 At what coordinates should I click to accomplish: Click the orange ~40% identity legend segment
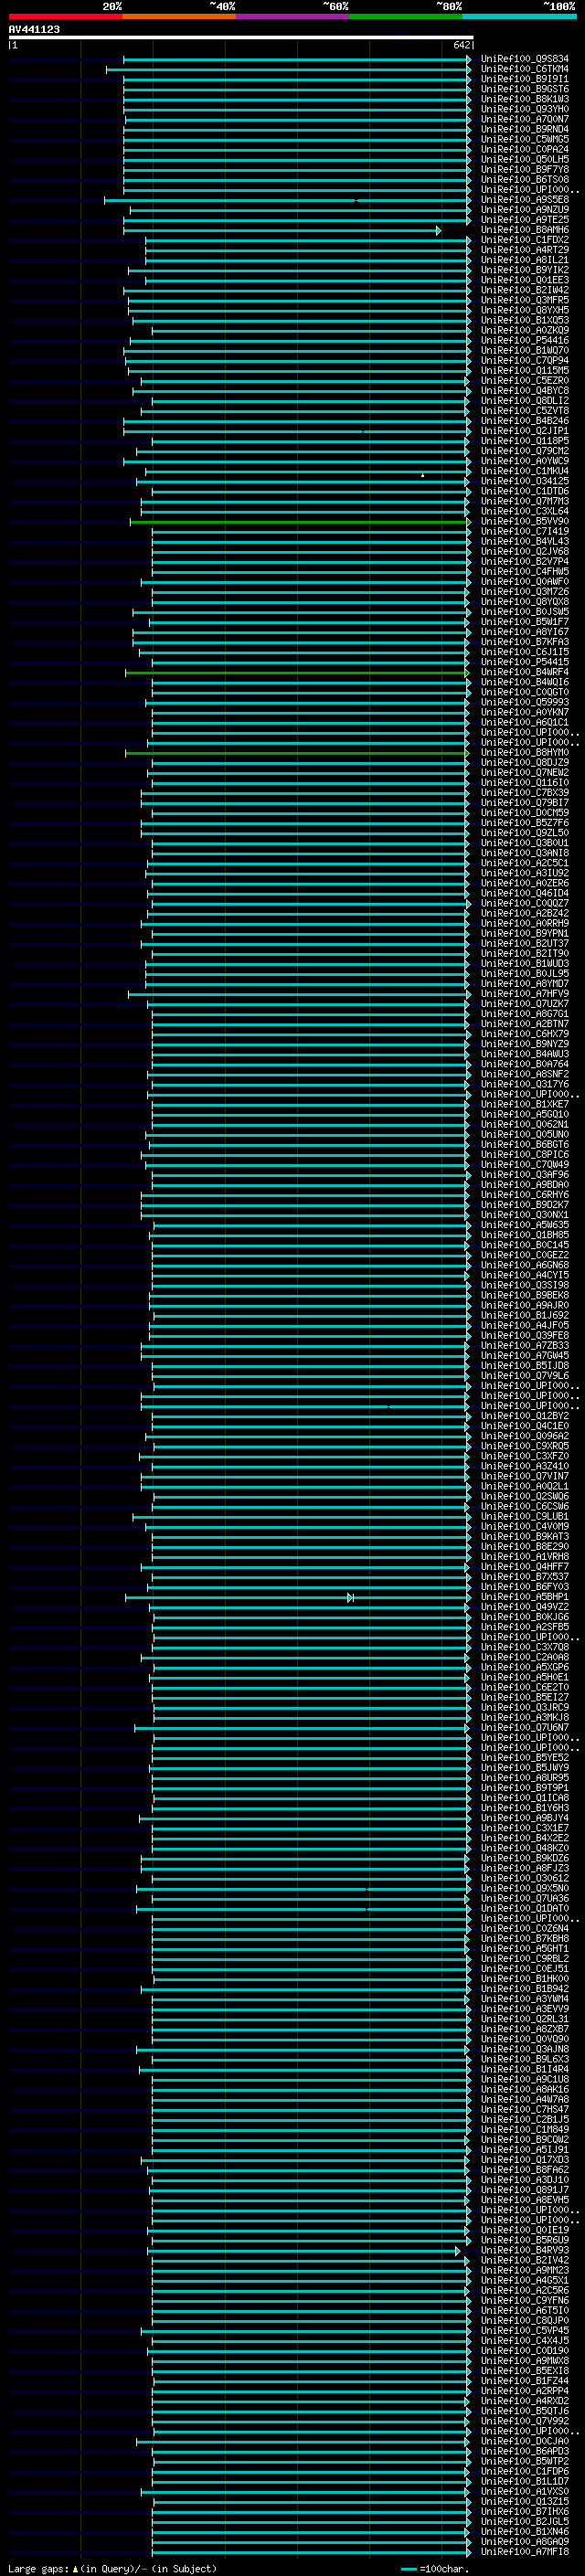[179, 16]
